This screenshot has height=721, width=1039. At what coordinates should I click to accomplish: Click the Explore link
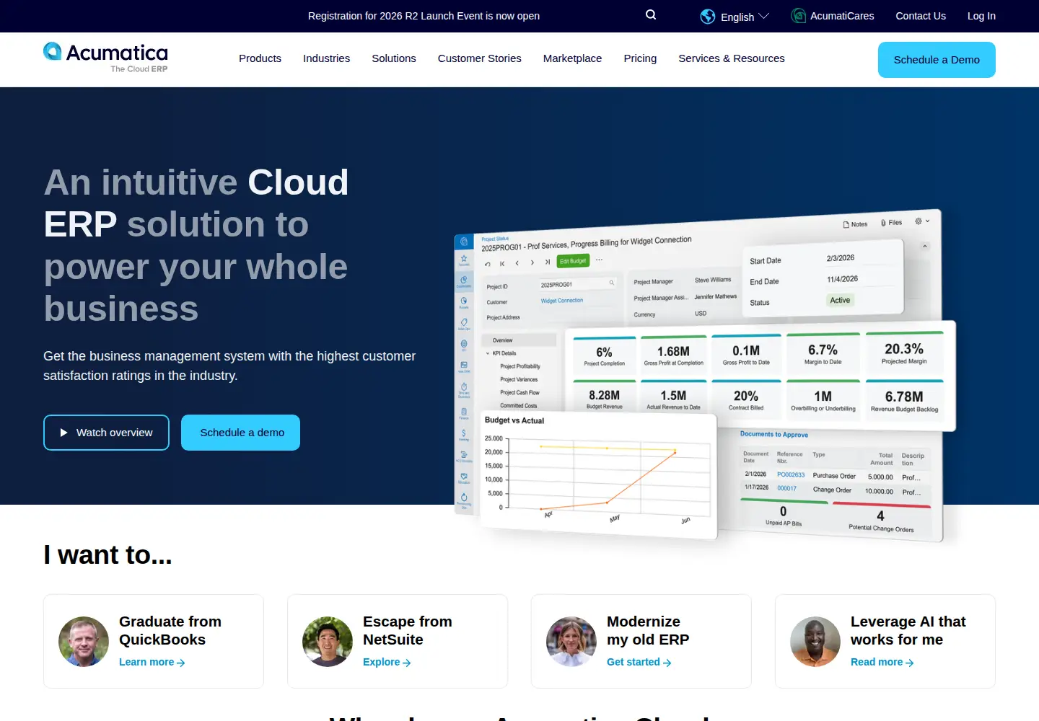tap(387, 662)
